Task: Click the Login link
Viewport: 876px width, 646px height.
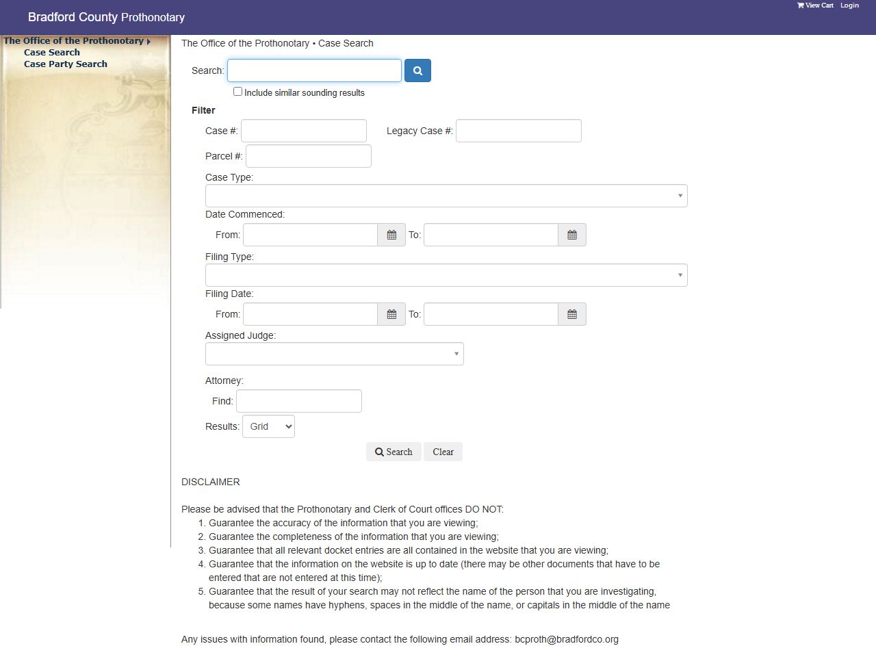Action: point(849,5)
